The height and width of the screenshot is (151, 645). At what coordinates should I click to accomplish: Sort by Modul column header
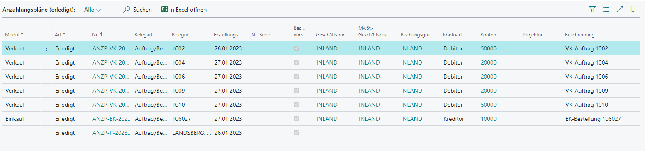click(14, 35)
